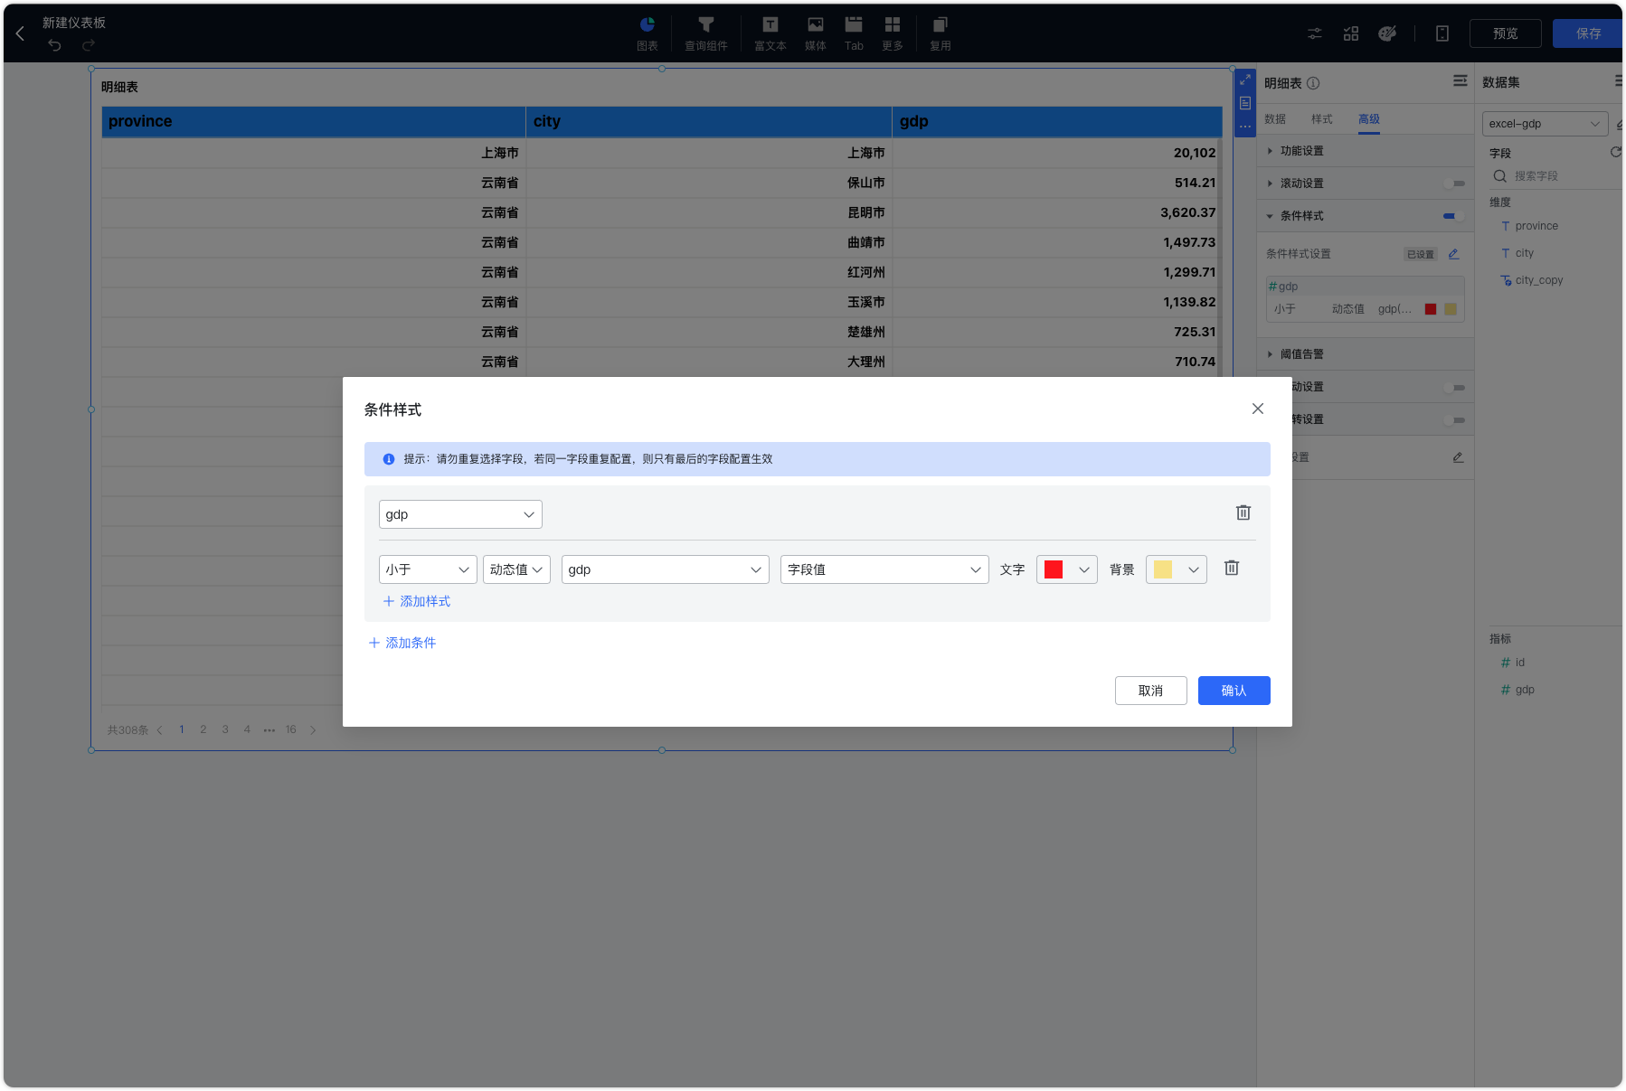Open dashboard settings sliders icon
This screenshot has height=1091, width=1626.
[1315, 33]
